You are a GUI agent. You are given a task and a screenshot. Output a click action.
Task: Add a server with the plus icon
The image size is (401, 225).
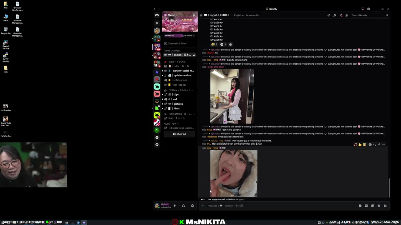[157, 137]
